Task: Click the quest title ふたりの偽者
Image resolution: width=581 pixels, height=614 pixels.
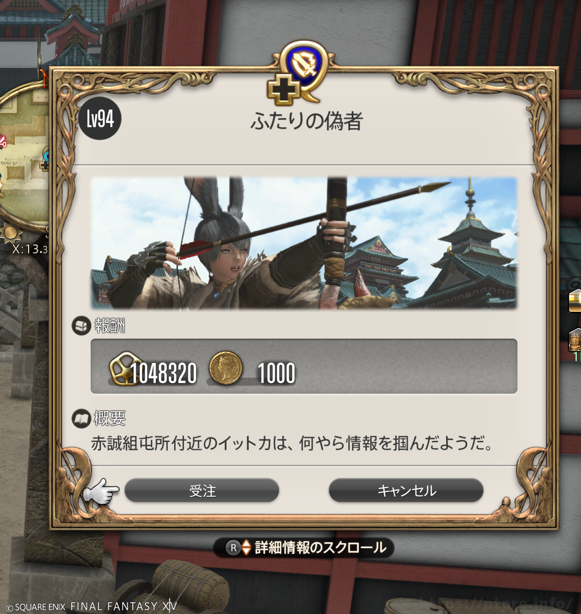Action: click(307, 121)
